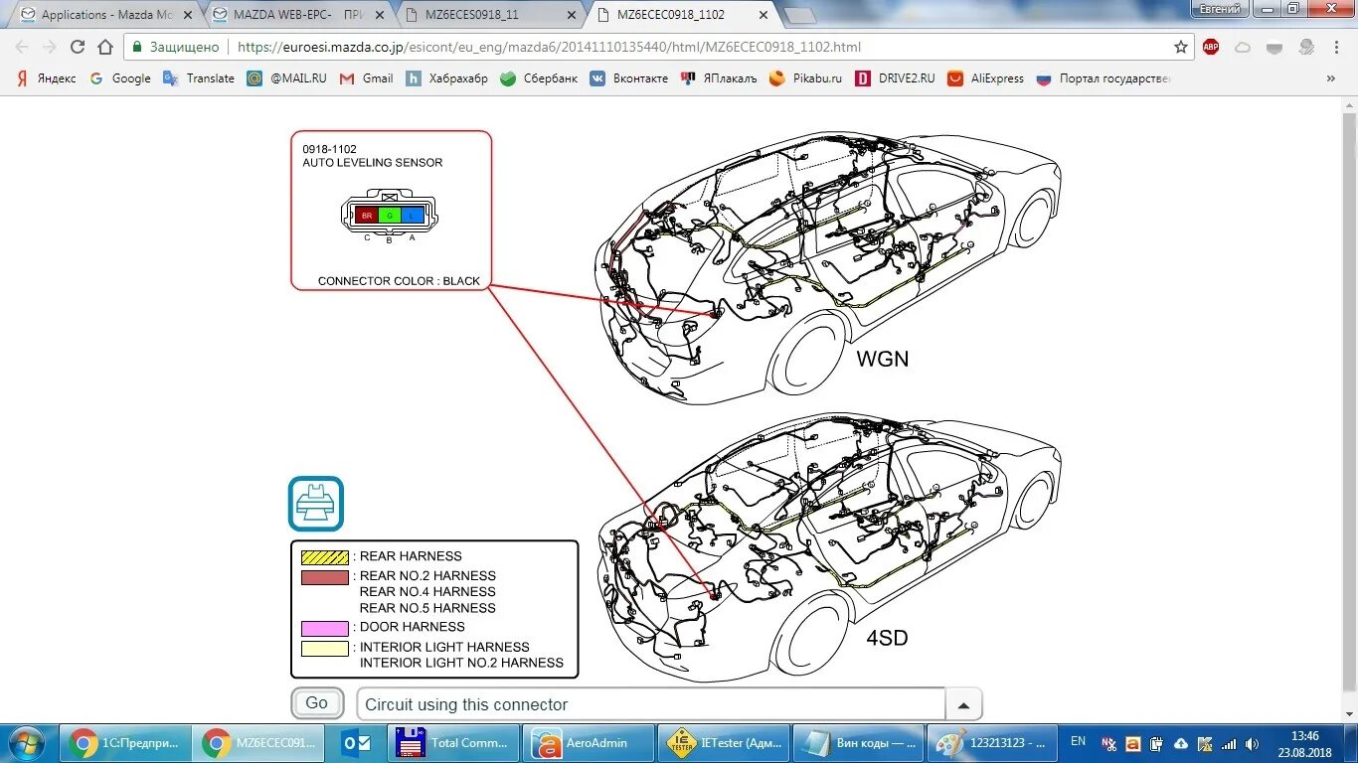Viewport: 1358px width, 763px height.
Task: Open the @MAIL.RU bookmark
Action: [x=286, y=78]
